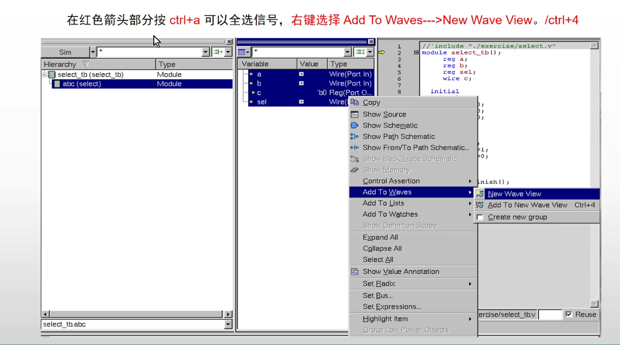Open the Add To Watches submenu

tap(413, 214)
